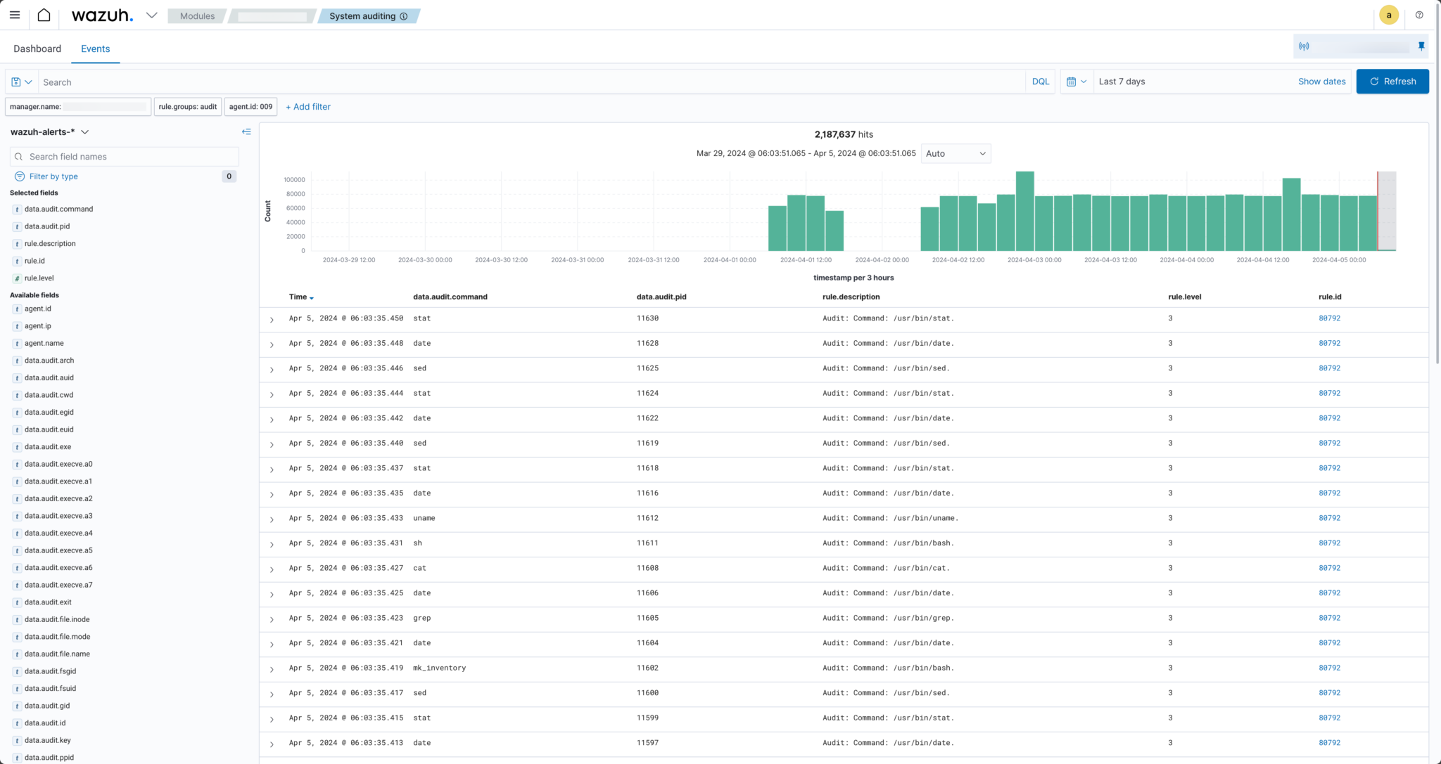
Task: Open the help question mark icon
Action: click(x=1420, y=15)
